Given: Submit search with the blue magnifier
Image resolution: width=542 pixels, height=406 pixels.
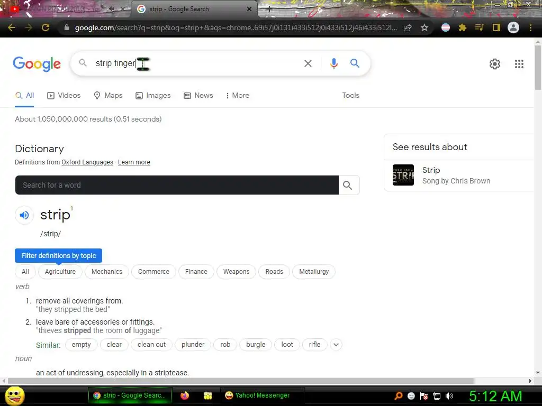Looking at the screenshot, I should click(x=355, y=63).
